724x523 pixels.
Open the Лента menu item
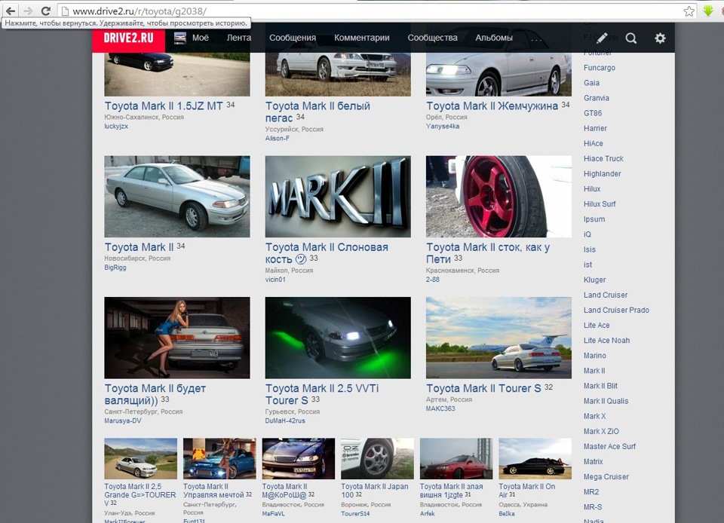point(239,38)
